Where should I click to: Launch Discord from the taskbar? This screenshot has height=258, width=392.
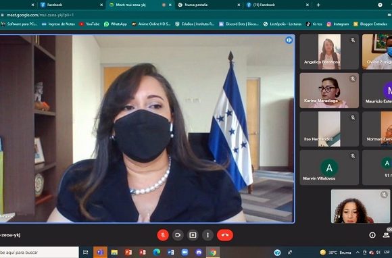tap(199, 252)
